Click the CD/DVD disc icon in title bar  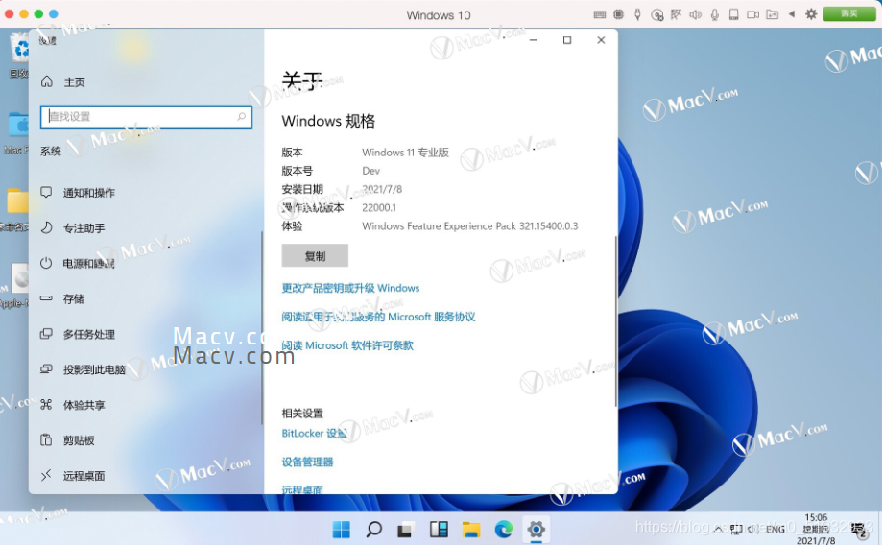pyautogui.click(x=656, y=14)
